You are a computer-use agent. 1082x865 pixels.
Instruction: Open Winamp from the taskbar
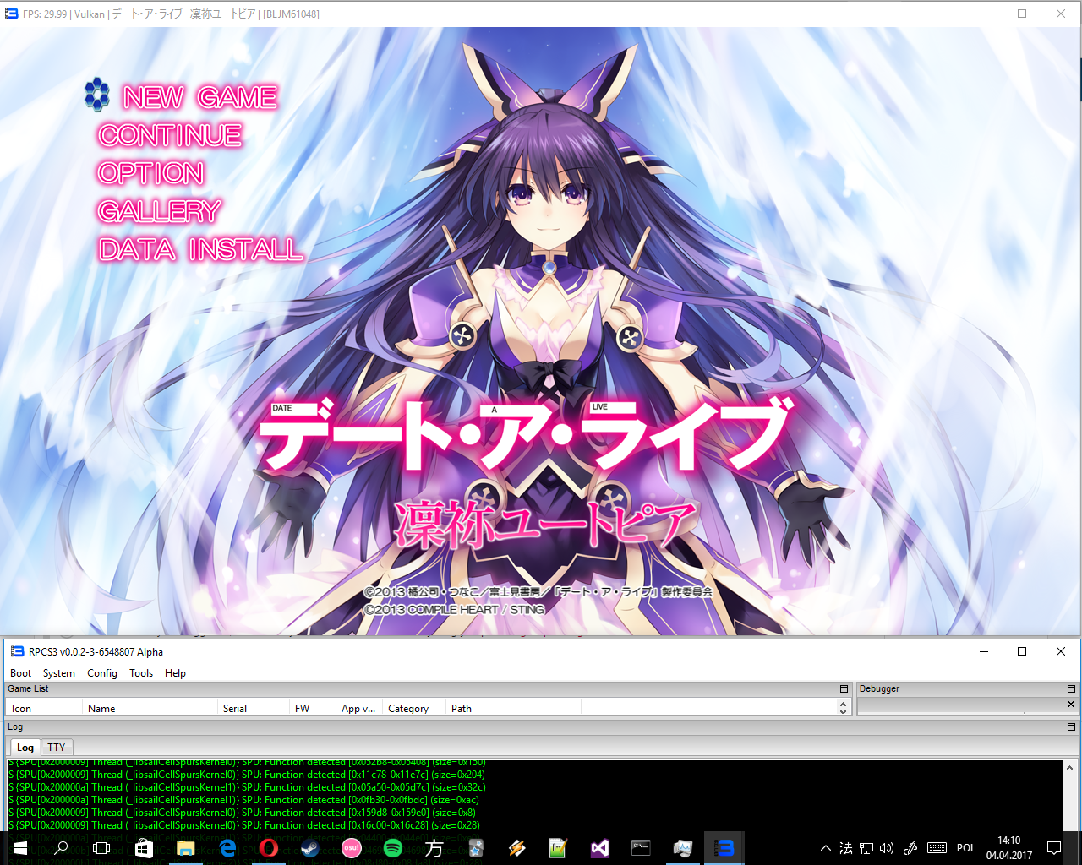coord(517,848)
